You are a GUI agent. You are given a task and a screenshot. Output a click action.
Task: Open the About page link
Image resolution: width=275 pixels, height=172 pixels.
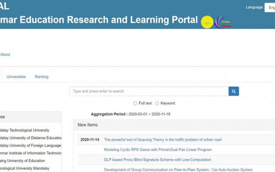[5, 54]
